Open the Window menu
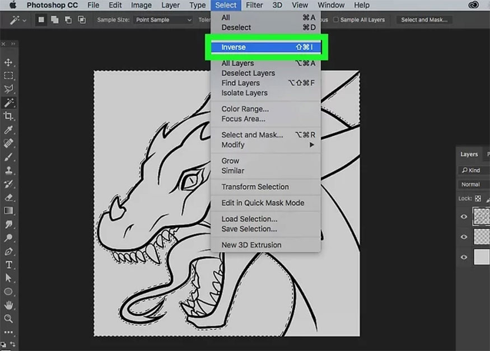Image resolution: width=490 pixels, height=351 pixels. [331, 5]
